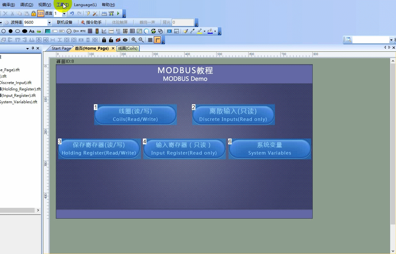Select the data table control icon

[x=132, y=31]
